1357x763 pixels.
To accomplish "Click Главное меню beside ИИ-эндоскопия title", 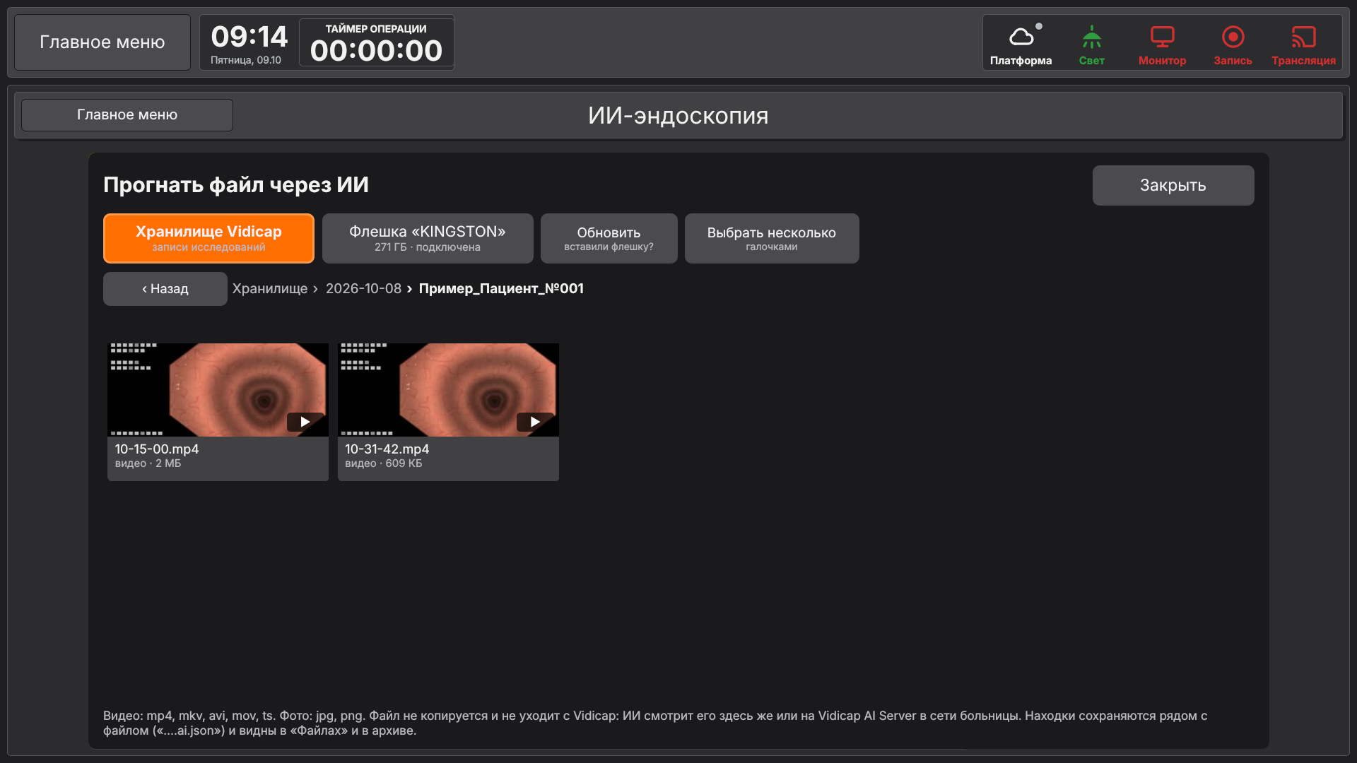I will point(127,115).
